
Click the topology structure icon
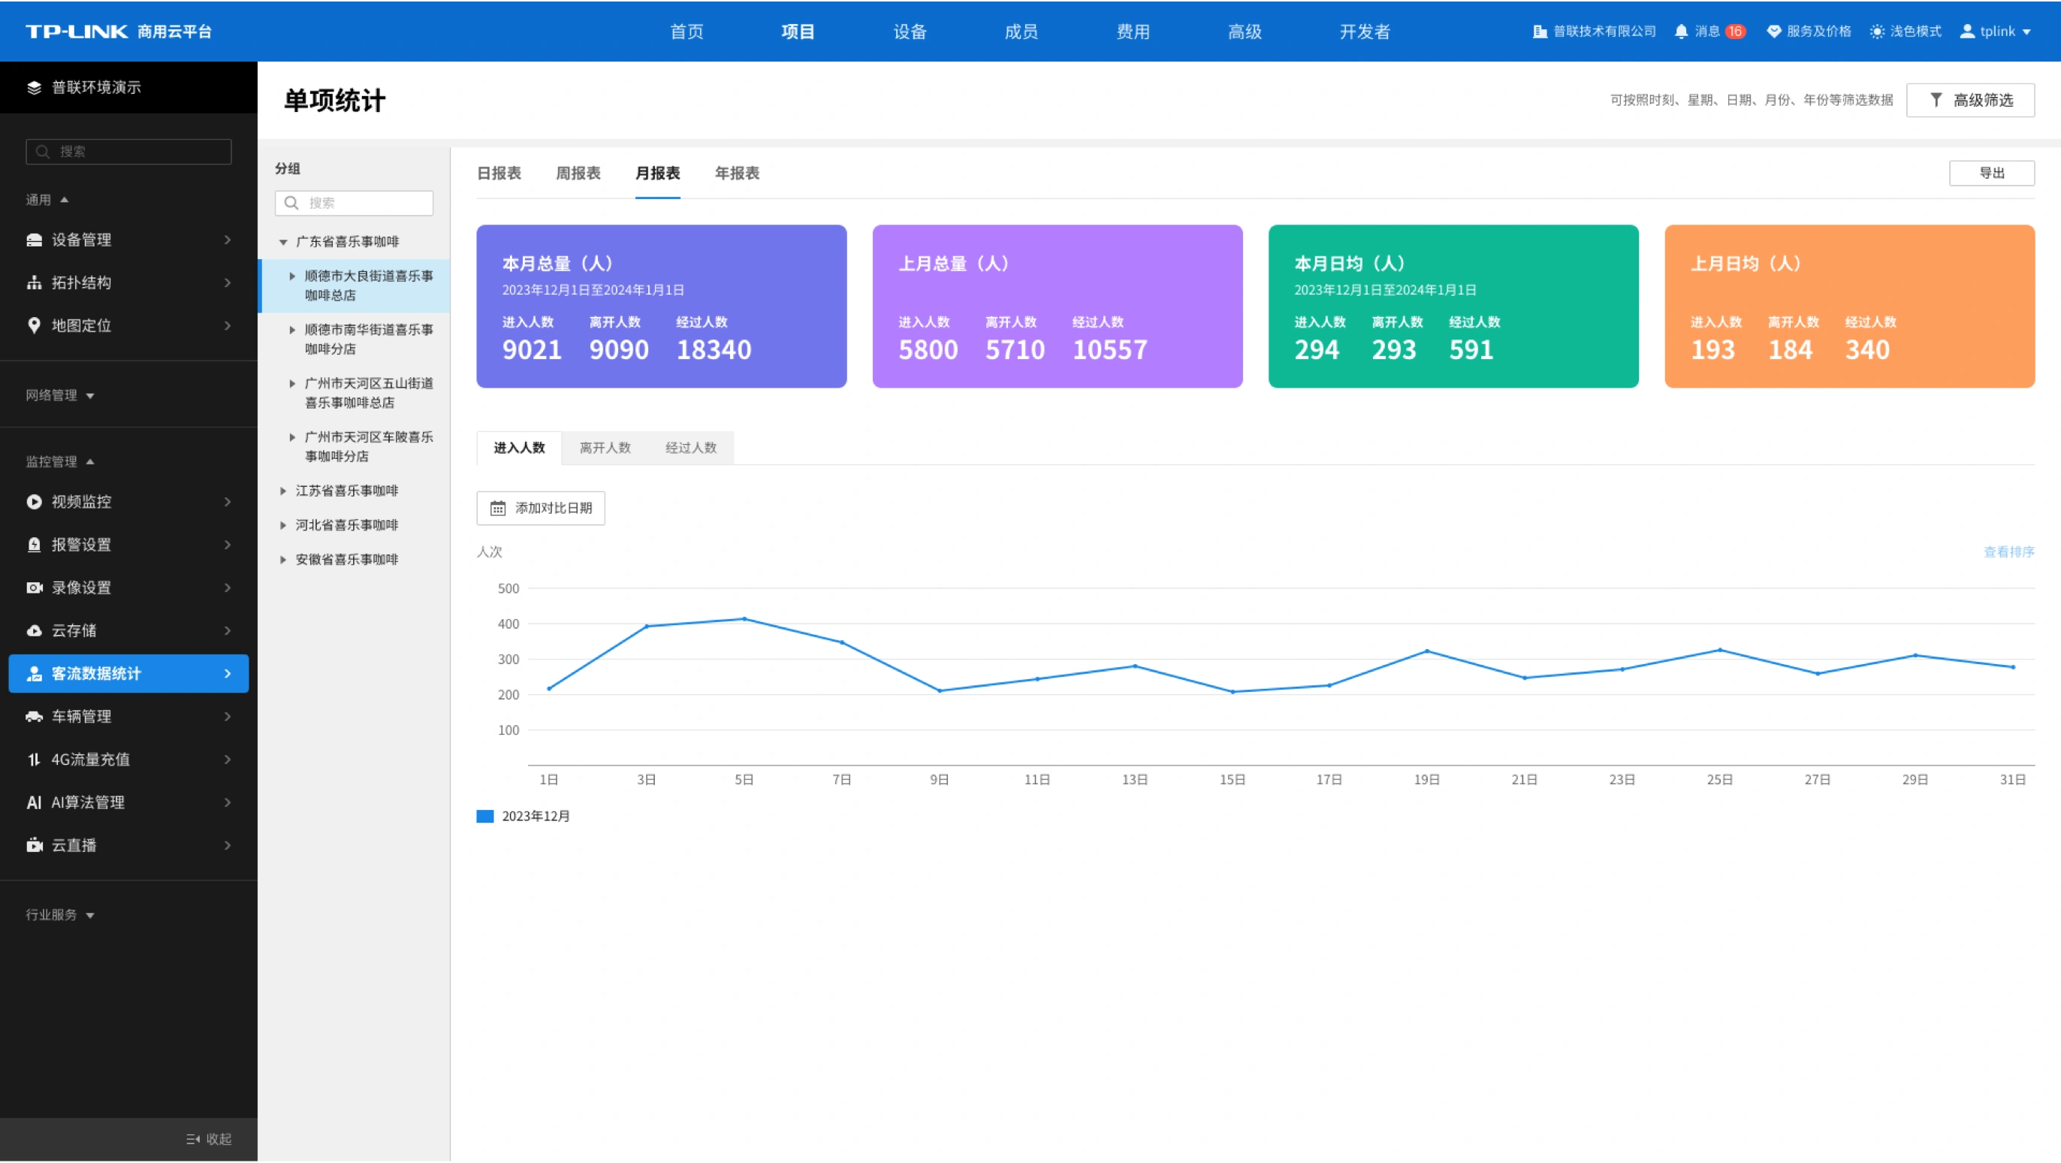34,282
